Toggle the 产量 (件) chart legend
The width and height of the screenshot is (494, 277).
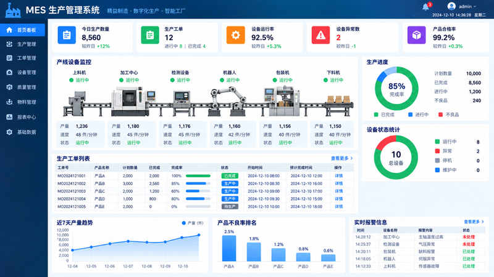tap(193, 223)
